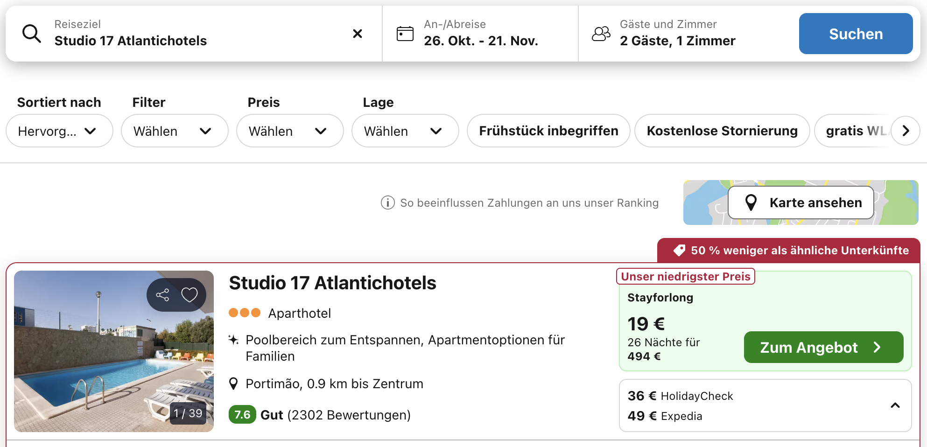Toggle Frühstück inbegriffen filter chip
The width and height of the screenshot is (927, 447).
pyautogui.click(x=548, y=131)
